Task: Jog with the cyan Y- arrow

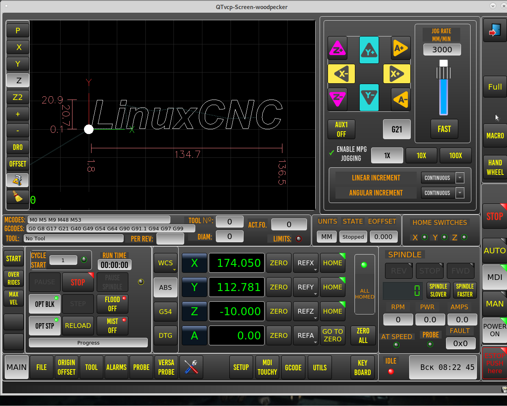Action: tap(369, 98)
